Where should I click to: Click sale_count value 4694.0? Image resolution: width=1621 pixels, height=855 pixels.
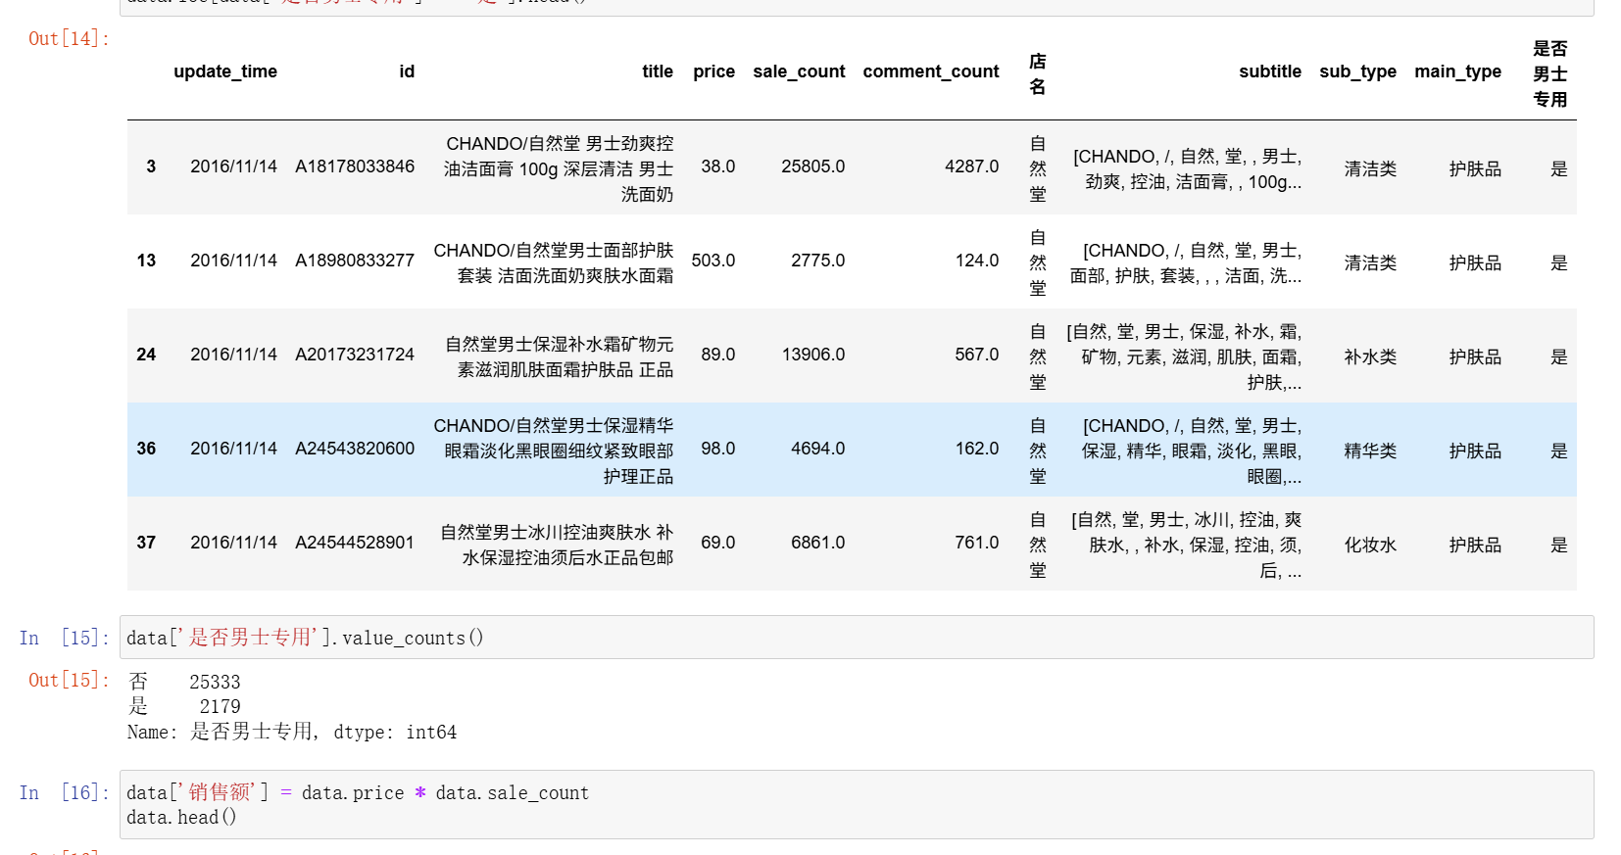[817, 449]
